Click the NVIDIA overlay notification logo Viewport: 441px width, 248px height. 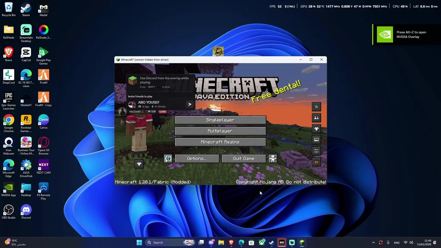[384, 34]
